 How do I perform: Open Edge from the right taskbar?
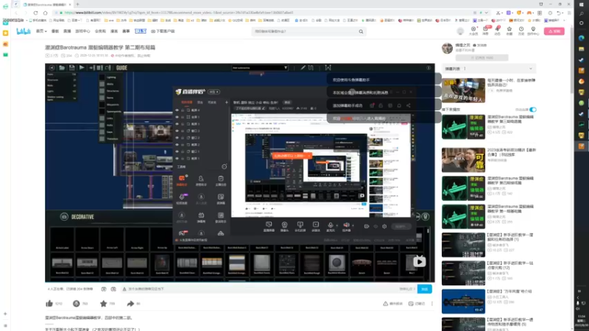pos(582,38)
